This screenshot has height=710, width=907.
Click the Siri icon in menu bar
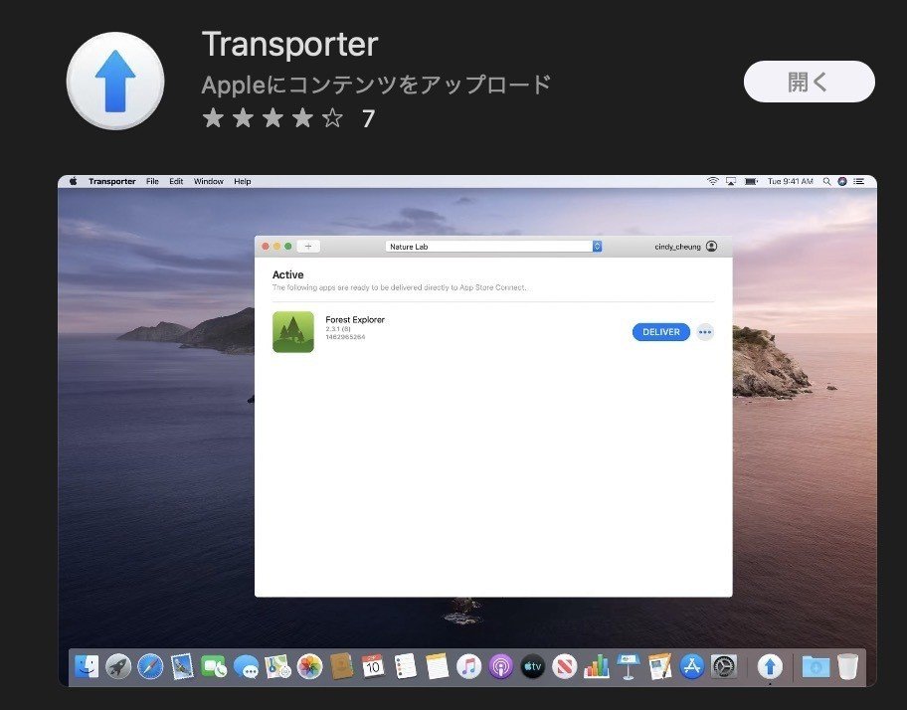(x=842, y=181)
